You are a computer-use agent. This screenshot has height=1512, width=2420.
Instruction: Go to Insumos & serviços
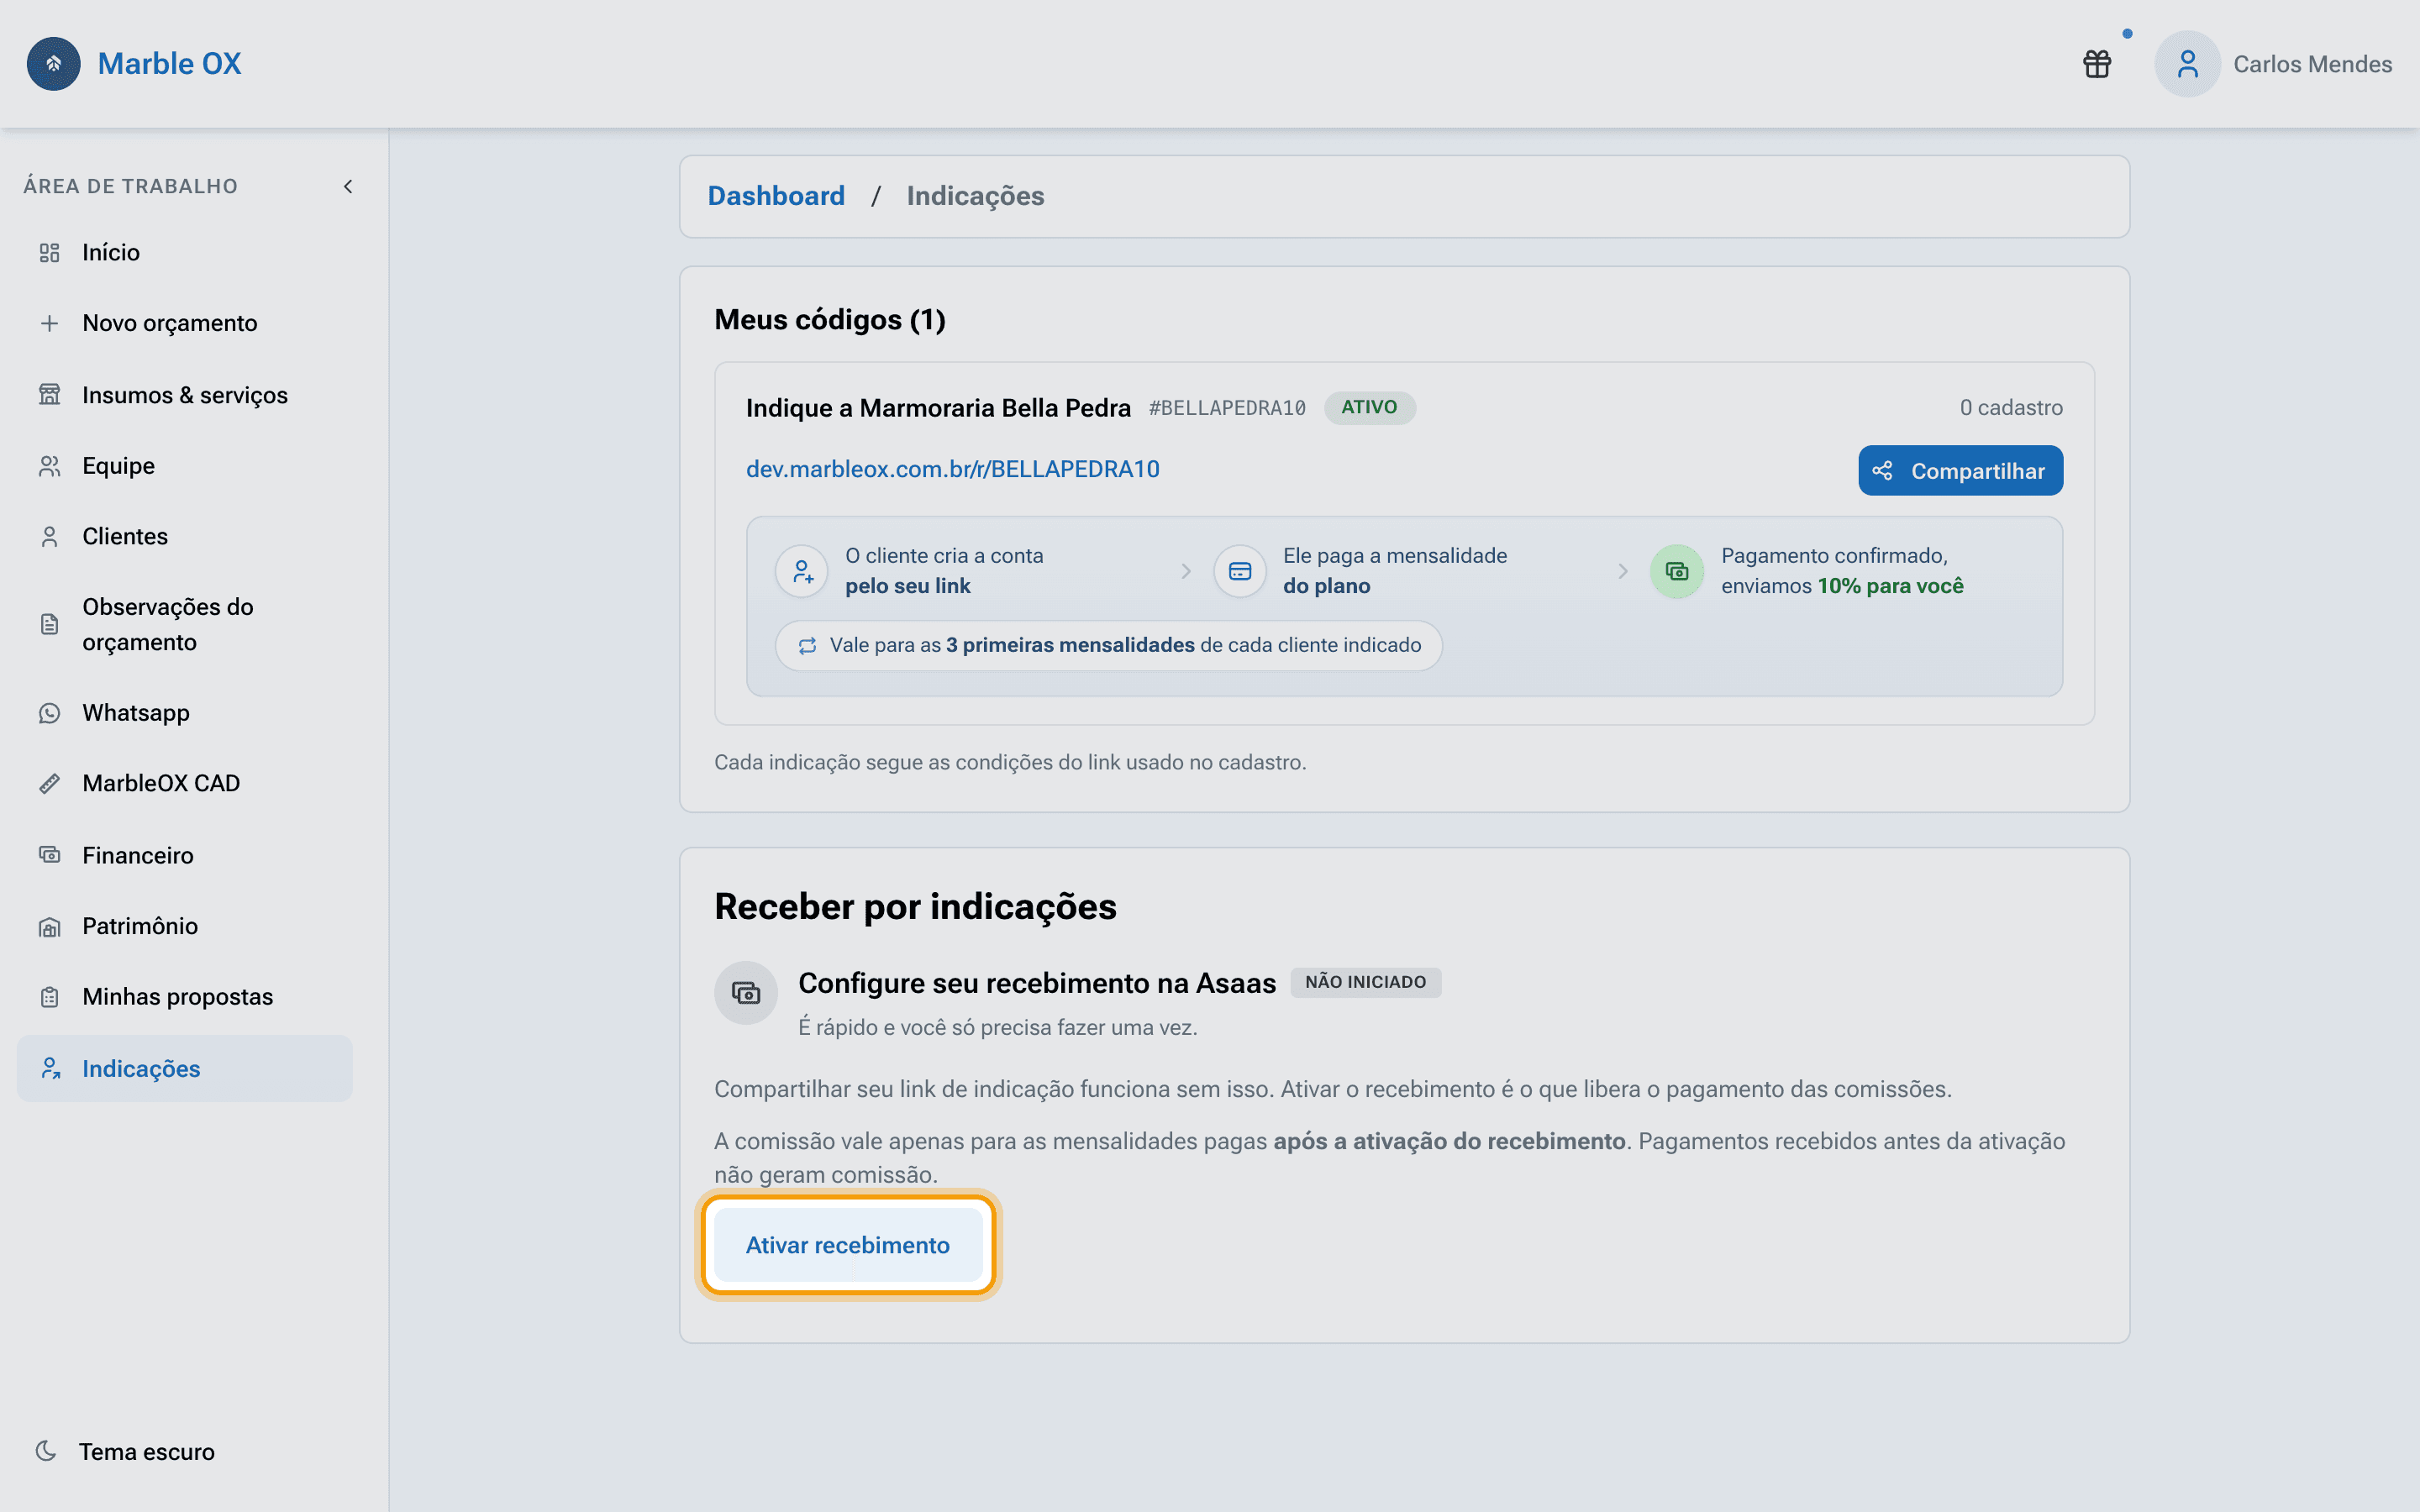pyautogui.click(x=185, y=395)
